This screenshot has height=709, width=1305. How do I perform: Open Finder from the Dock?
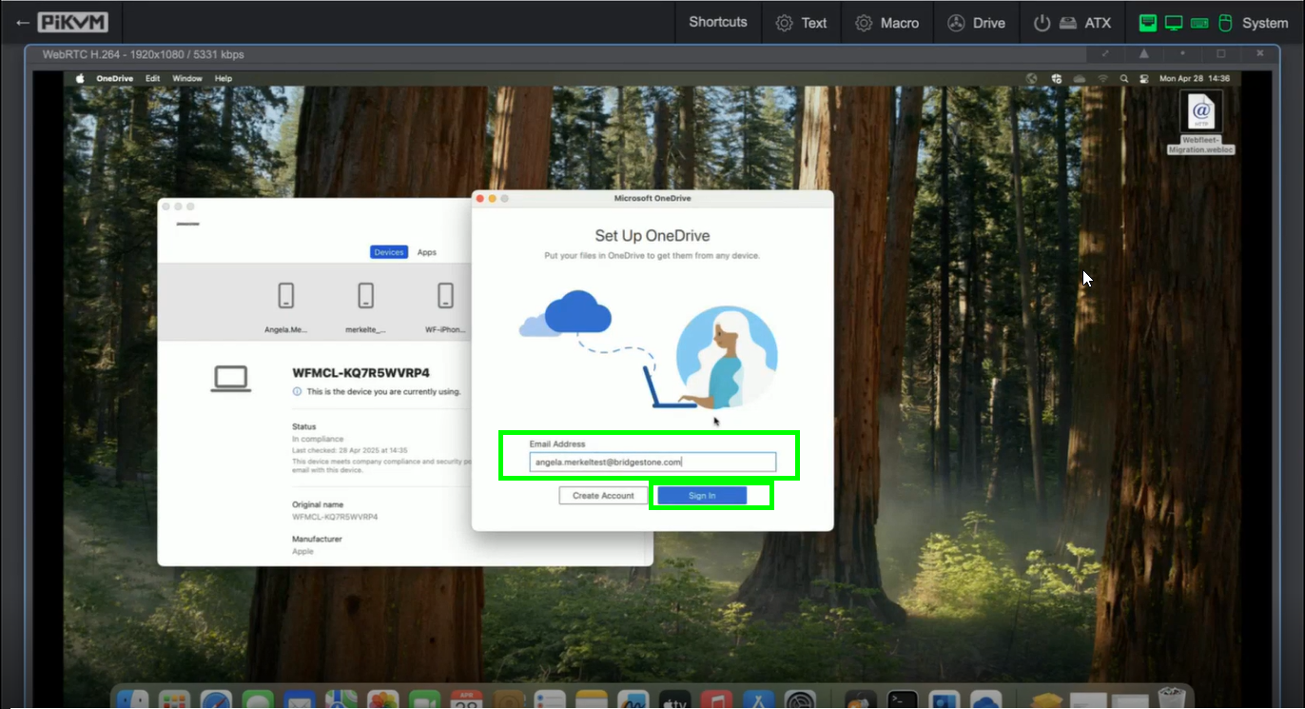tap(132, 700)
